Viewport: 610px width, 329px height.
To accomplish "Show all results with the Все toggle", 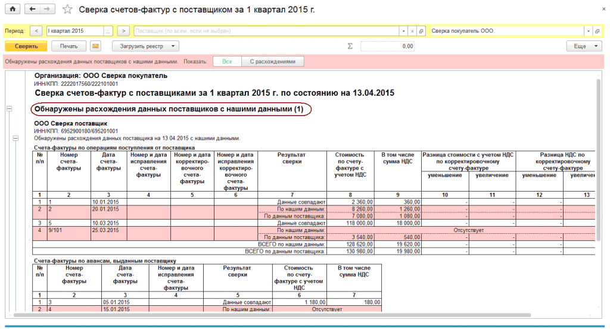I will click(x=227, y=61).
